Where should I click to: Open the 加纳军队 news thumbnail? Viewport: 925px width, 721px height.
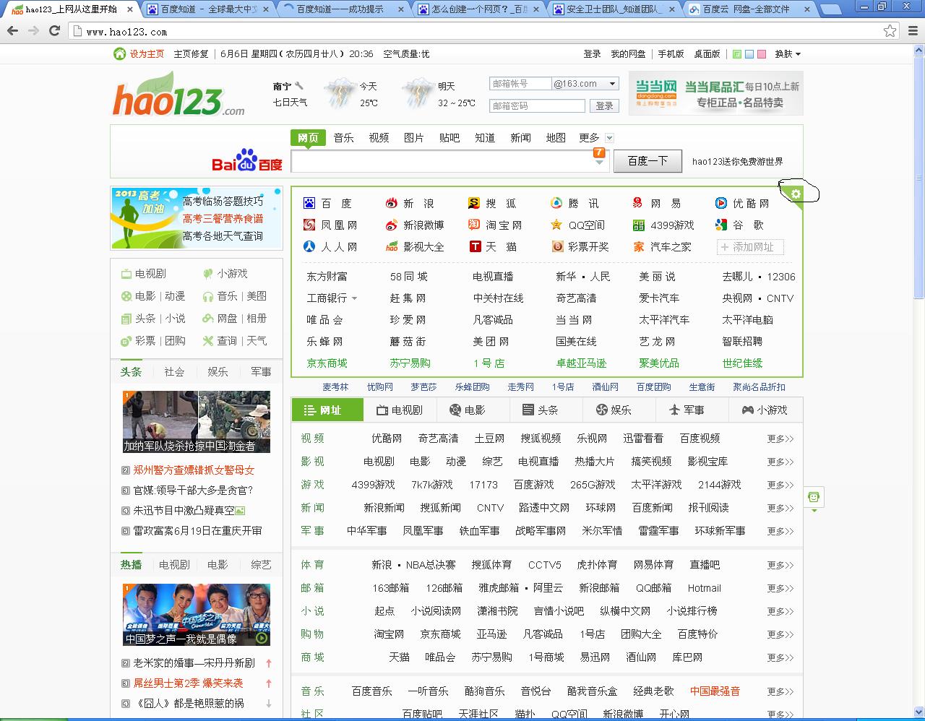coord(197,422)
